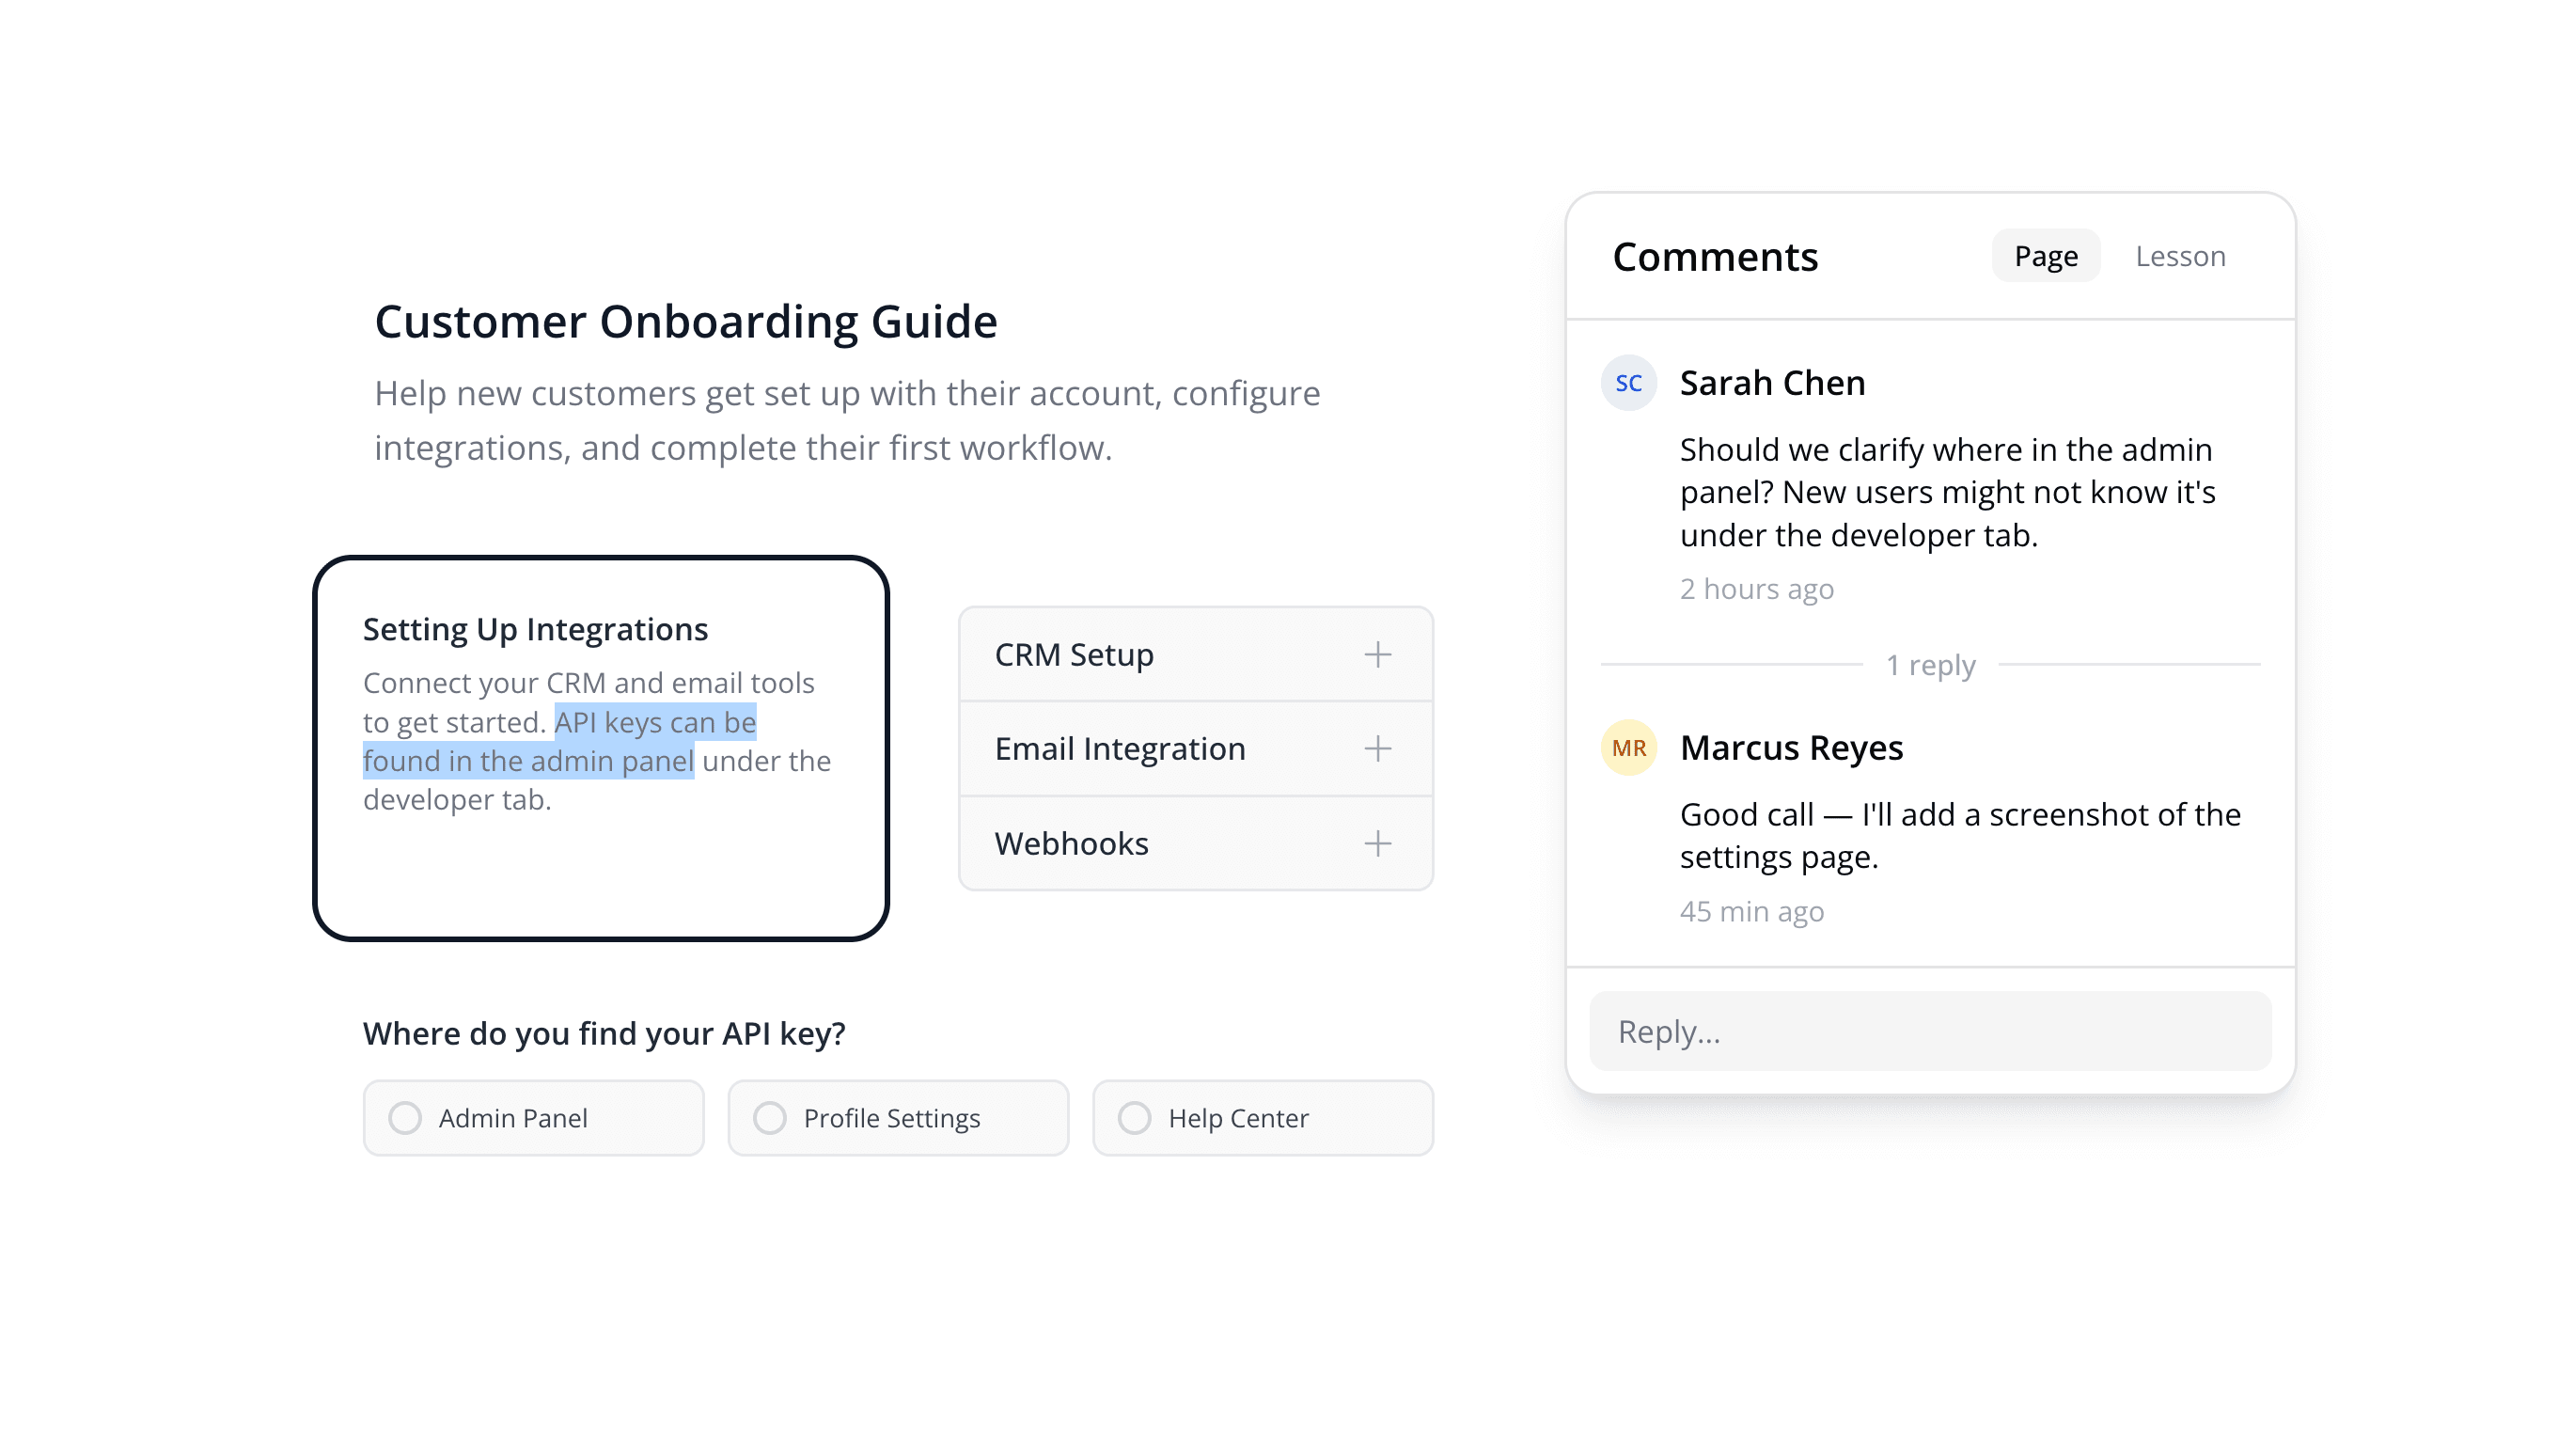Viewport: 2574px width, 1433px height.
Task: Click the '1 reply' divider to collapse replies
Action: click(1931, 664)
